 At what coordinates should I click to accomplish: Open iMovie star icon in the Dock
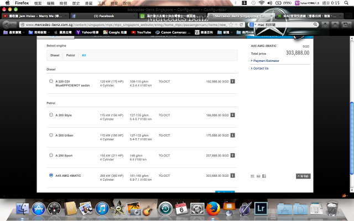coord(118,208)
